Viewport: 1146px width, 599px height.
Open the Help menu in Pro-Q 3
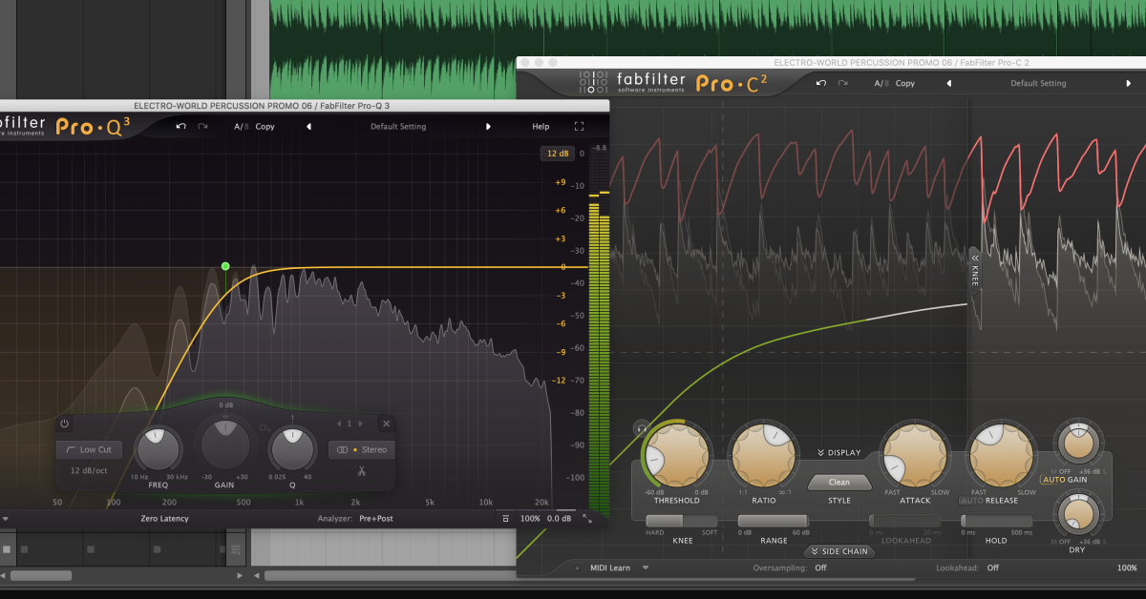pyautogui.click(x=541, y=126)
